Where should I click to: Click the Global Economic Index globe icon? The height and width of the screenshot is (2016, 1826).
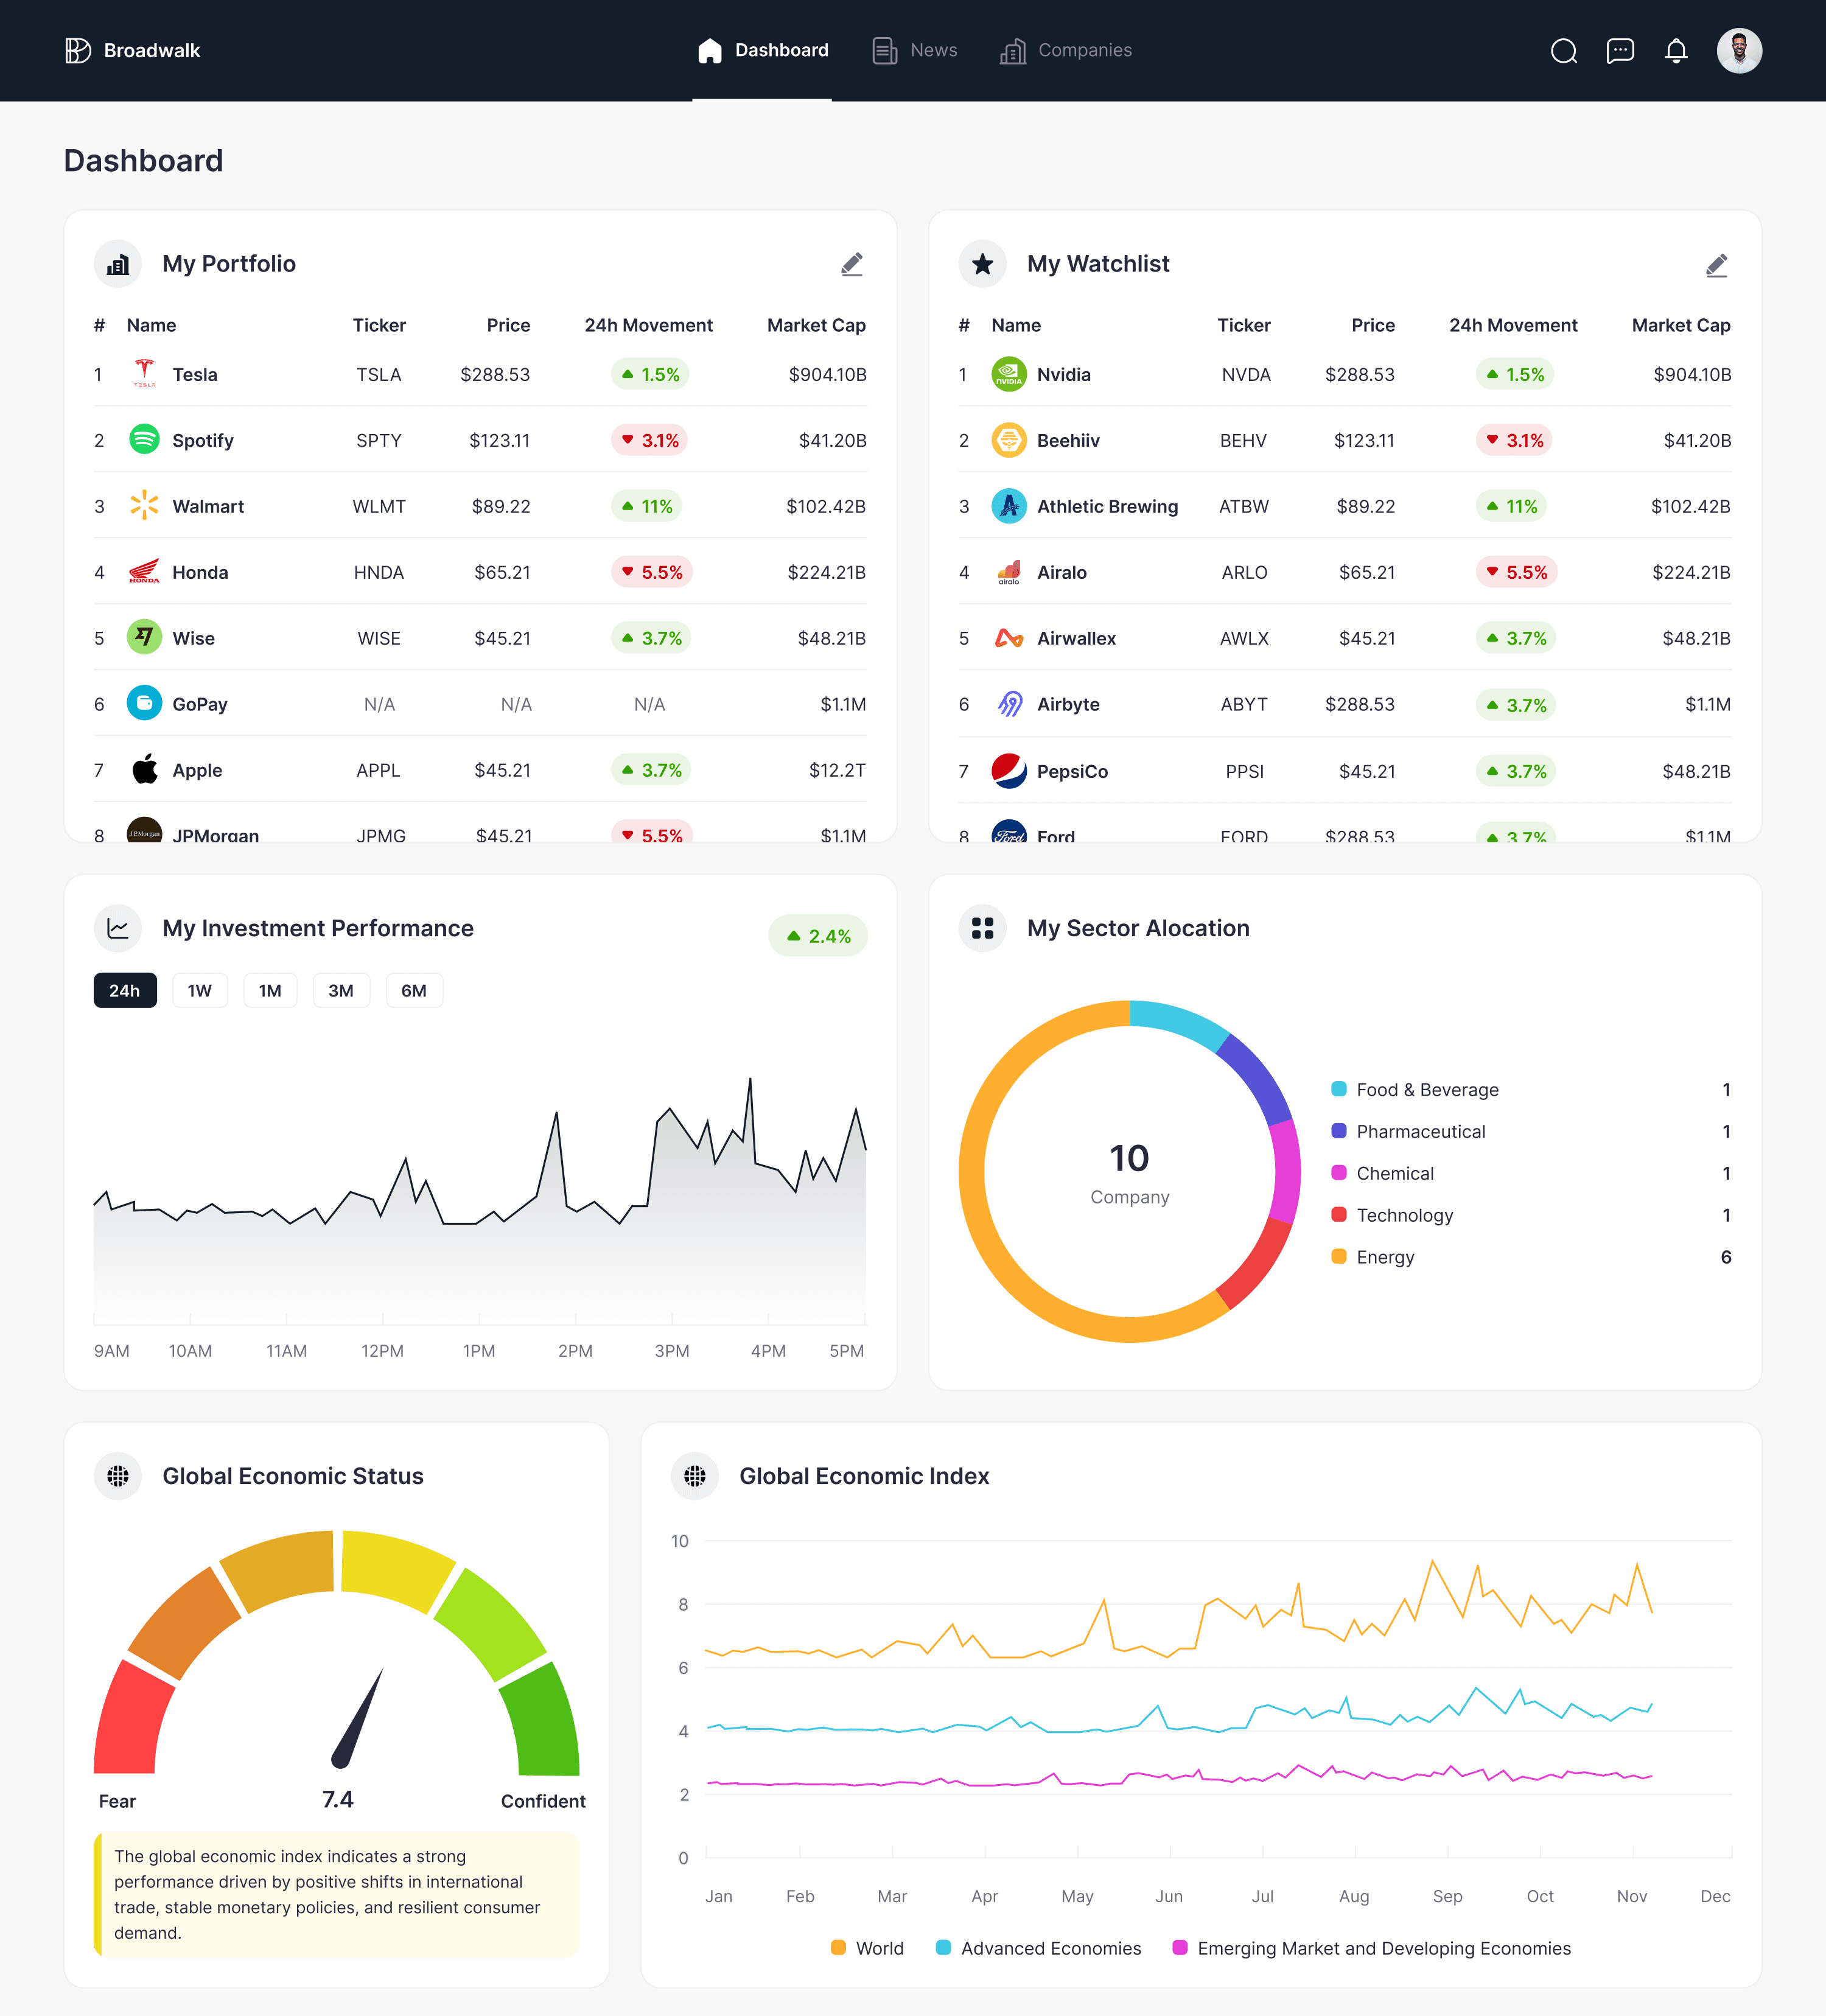(x=695, y=1476)
